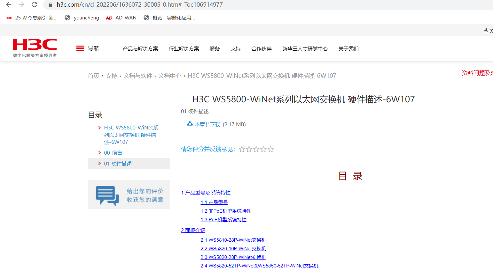Click the feedback chat bubble banner
This screenshot has height=271, width=493.
point(129,194)
